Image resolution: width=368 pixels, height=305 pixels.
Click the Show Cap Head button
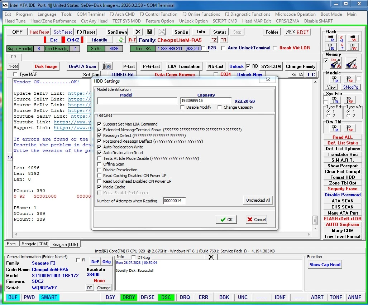(x=325, y=265)
